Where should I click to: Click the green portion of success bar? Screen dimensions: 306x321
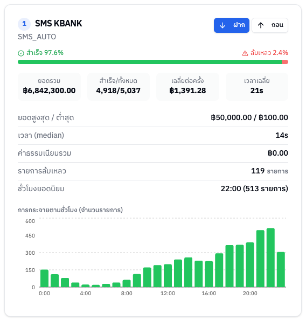150,62
